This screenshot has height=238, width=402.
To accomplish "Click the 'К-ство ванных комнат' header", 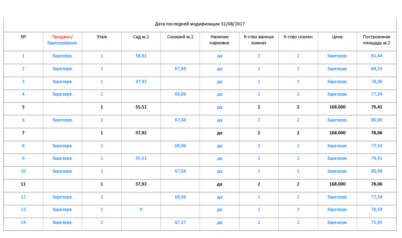I will (259, 40).
